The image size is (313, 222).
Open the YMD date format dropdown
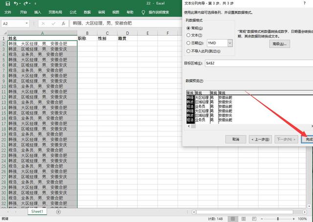tap(230, 43)
